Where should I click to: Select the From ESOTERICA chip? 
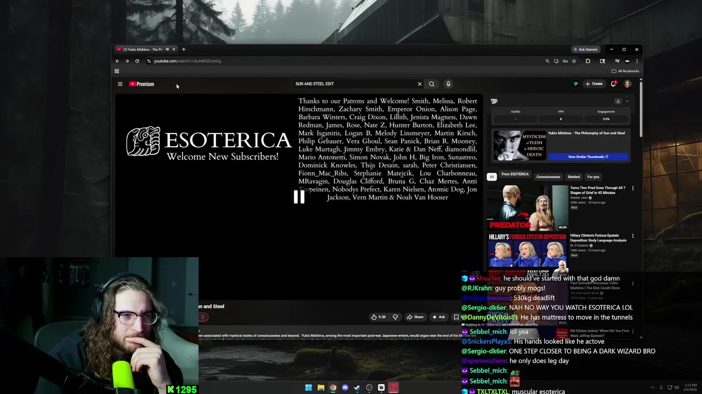(x=515, y=175)
